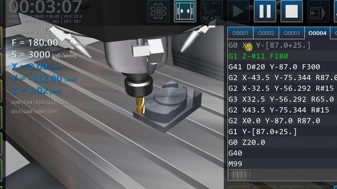Click the Y = -112.00 coordinate readout
Screen dimensions: 337x189
(44, 79)
